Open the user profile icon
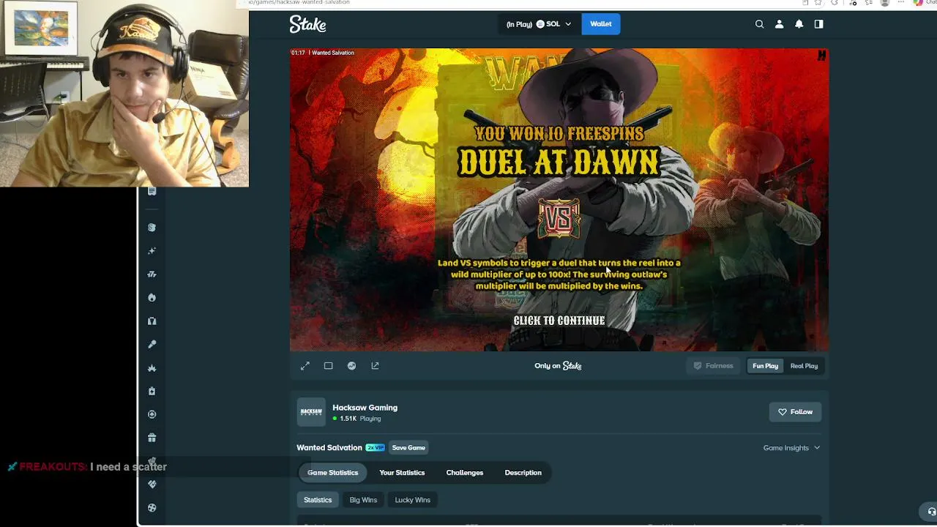This screenshot has height=527, width=937. 779,24
